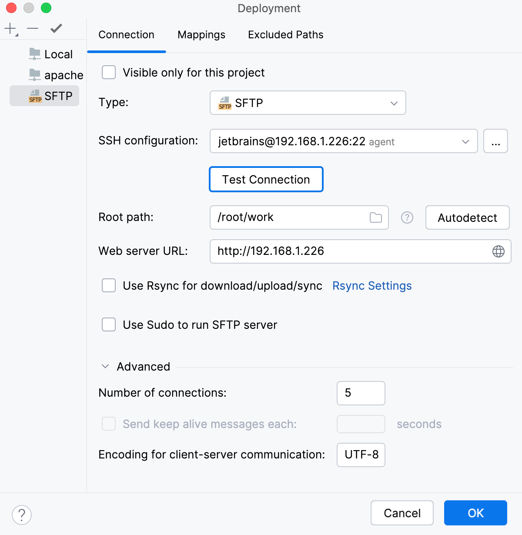Image resolution: width=522 pixels, height=535 pixels.
Task: Open the Excluded Paths tab
Action: pos(285,35)
